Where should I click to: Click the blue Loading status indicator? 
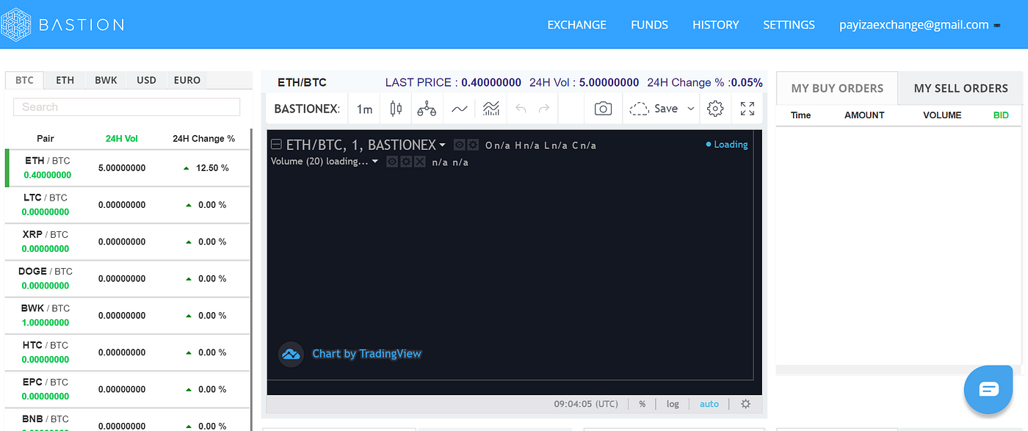coord(727,145)
